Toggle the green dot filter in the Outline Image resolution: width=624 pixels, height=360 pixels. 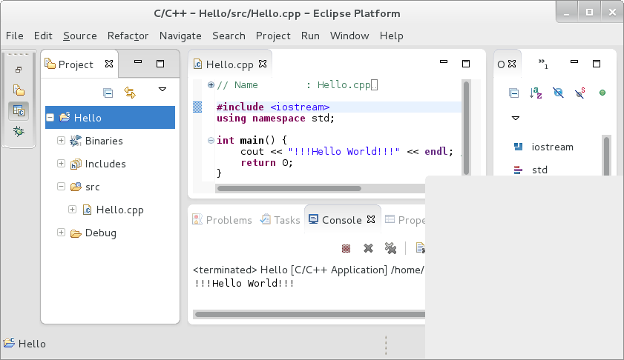[x=602, y=93]
